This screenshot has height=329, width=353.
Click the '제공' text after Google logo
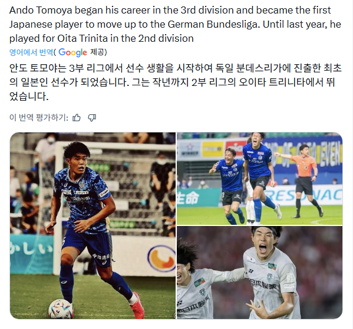pos(97,52)
